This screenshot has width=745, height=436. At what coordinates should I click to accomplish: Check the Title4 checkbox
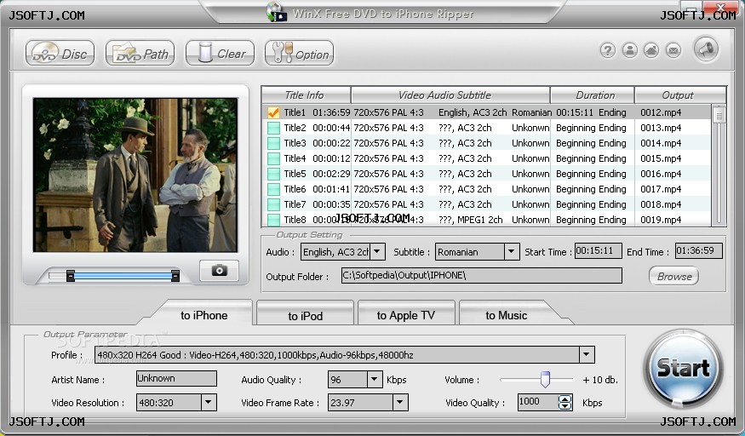[x=273, y=158]
